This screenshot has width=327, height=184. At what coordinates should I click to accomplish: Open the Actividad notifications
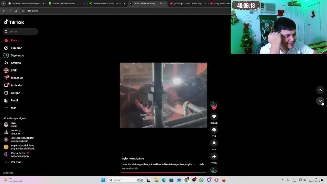pyautogui.click(x=14, y=85)
